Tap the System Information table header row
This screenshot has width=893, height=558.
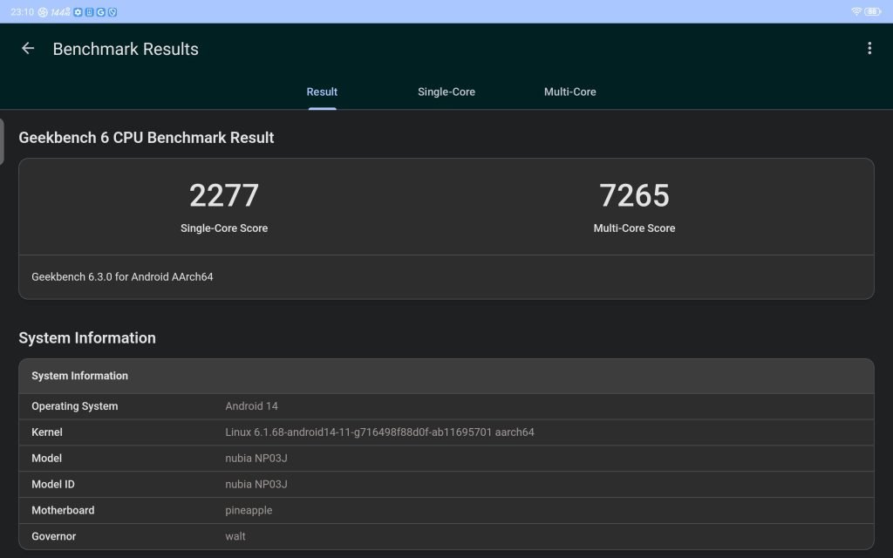[446, 376]
